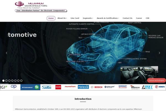Click the 'tomotive' slide title text

(x=22, y=35)
